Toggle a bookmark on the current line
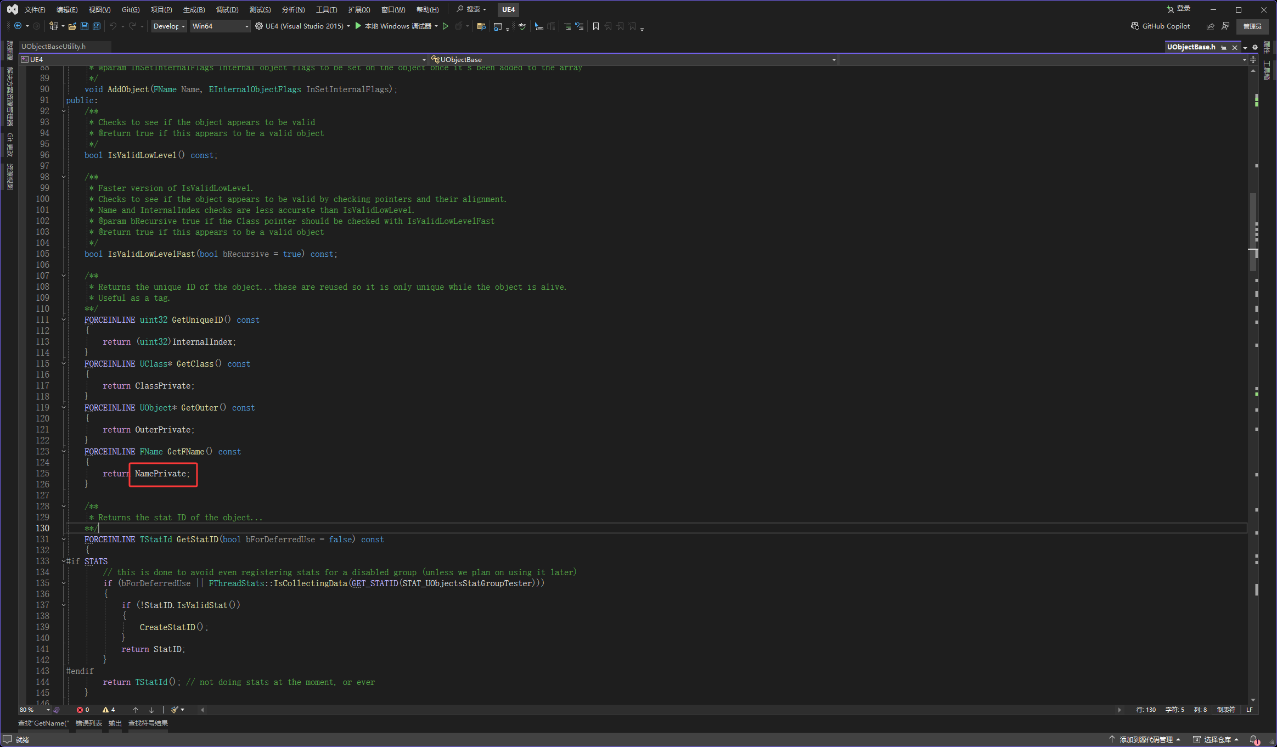This screenshot has width=1277, height=747. click(x=596, y=26)
